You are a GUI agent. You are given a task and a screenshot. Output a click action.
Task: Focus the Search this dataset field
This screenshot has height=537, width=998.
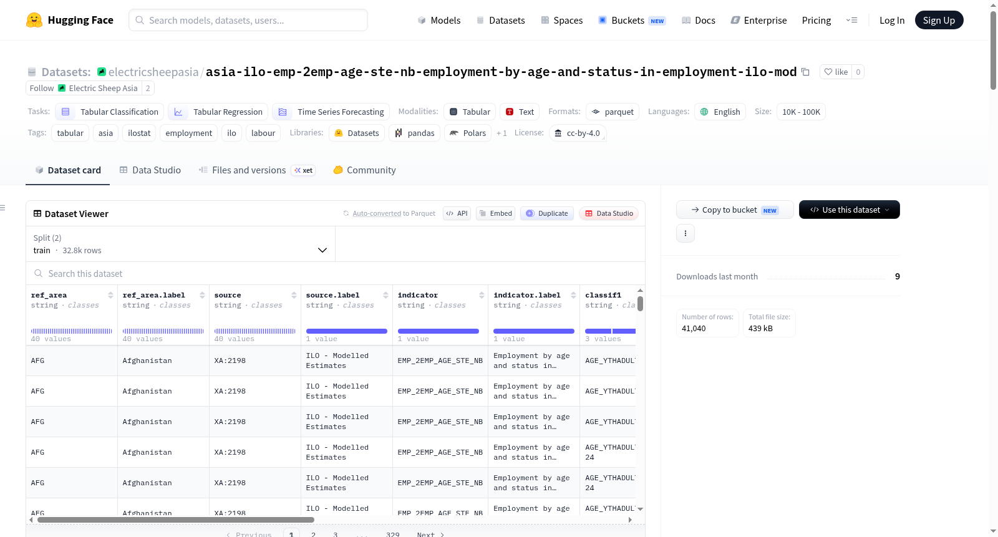(336, 274)
